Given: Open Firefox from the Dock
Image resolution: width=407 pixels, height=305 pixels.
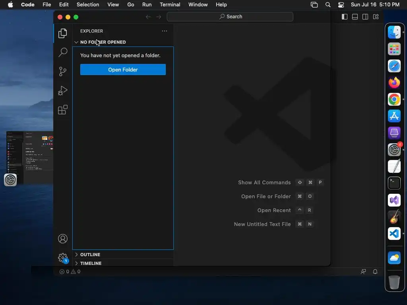Looking at the screenshot, I should [394, 83].
